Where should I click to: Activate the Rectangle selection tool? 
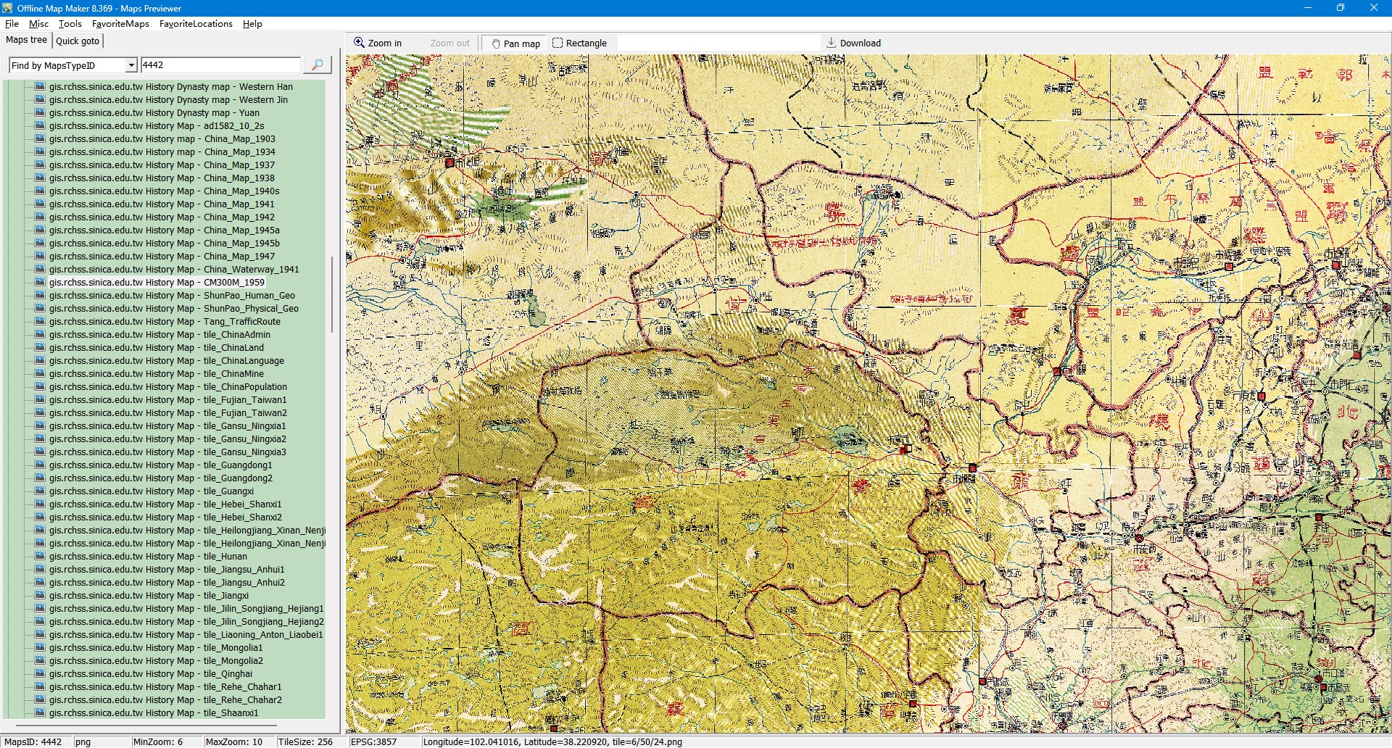(580, 43)
